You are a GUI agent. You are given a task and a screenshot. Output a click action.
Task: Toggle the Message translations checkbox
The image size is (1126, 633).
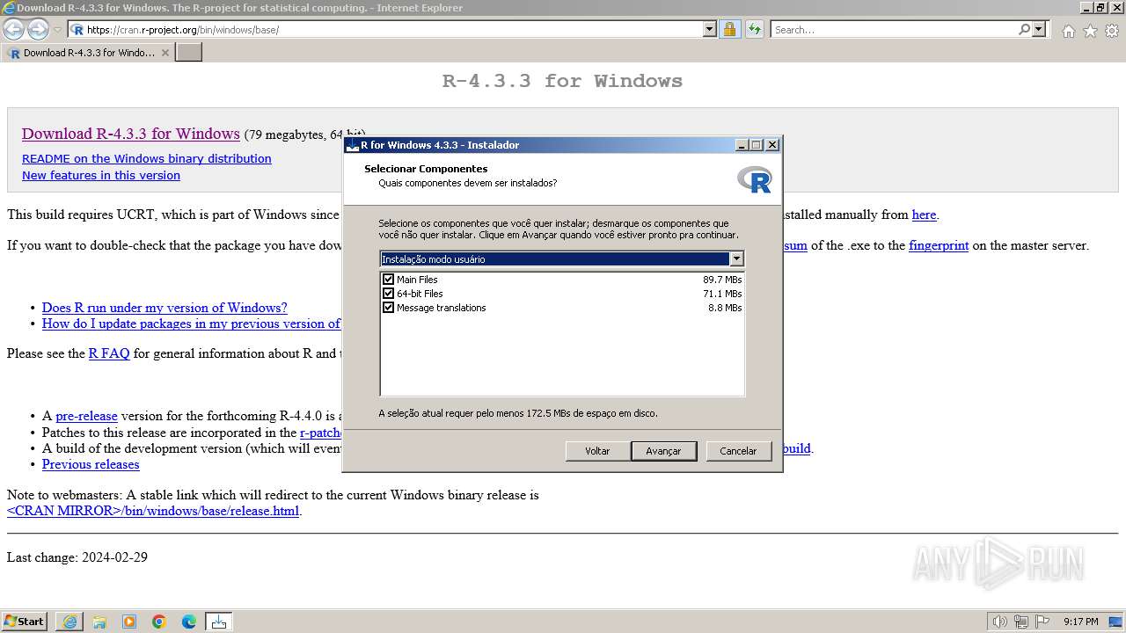pos(388,308)
